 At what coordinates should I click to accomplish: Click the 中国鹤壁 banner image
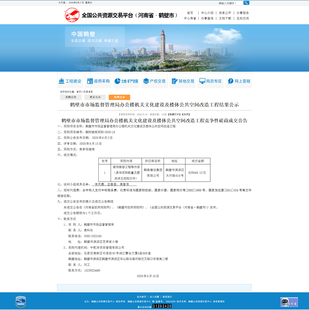[154, 48]
